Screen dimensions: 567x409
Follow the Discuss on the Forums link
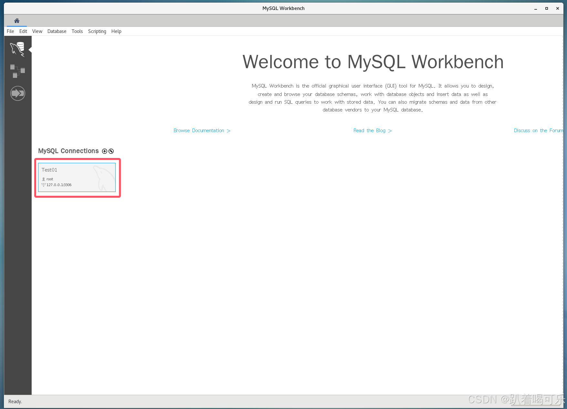coord(538,131)
